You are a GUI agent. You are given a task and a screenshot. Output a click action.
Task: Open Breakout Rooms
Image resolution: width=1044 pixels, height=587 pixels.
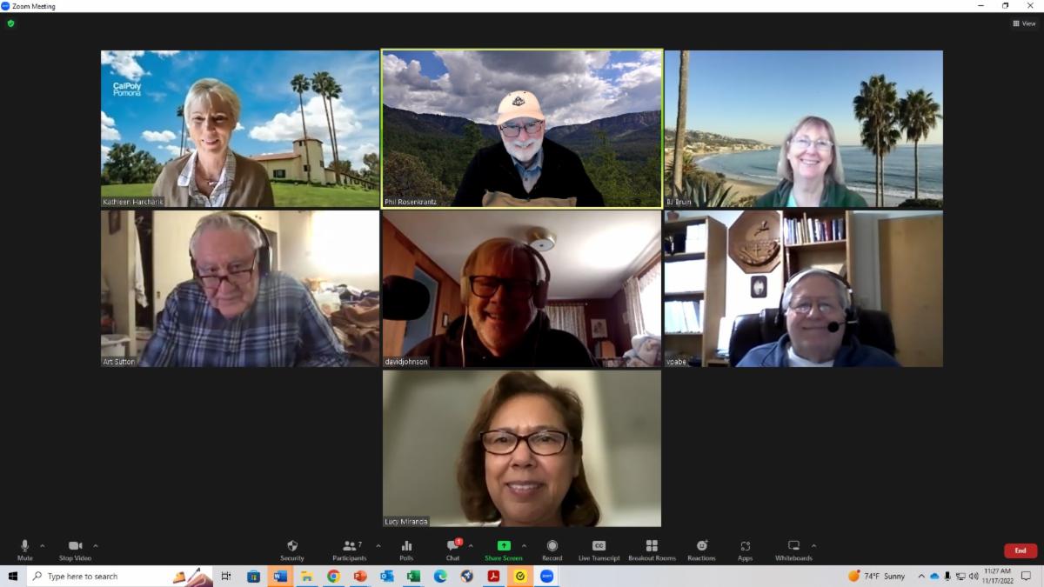coord(652,548)
